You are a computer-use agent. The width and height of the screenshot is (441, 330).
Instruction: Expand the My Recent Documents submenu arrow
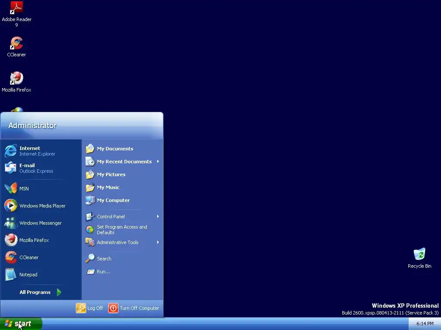[158, 162]
